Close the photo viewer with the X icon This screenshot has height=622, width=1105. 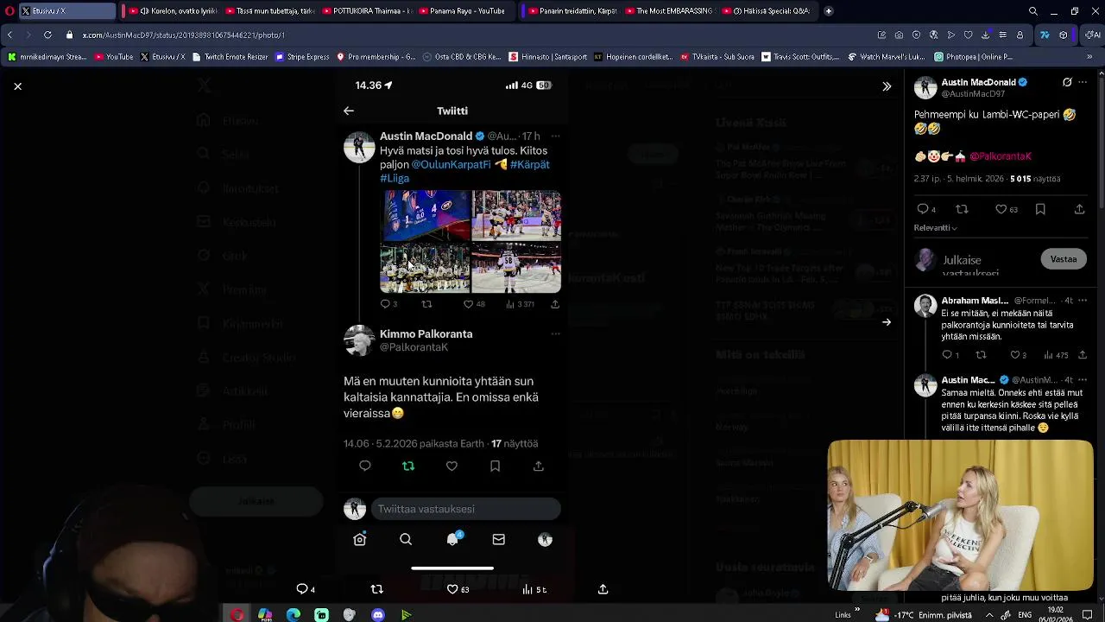tap(17, 86)
